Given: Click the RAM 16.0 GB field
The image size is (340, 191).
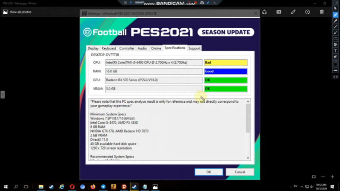Looking at the screenshot, I should pos(154,71).
